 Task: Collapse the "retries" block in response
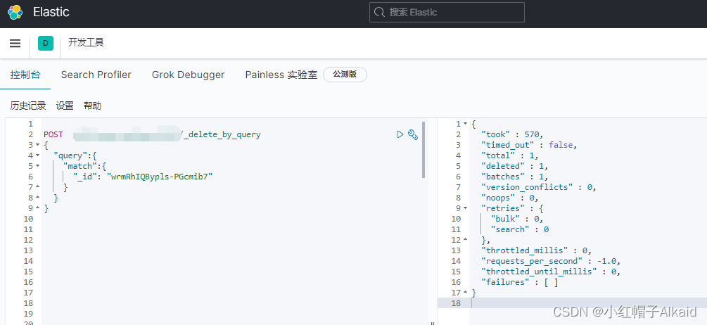click(x=465, y=208)
